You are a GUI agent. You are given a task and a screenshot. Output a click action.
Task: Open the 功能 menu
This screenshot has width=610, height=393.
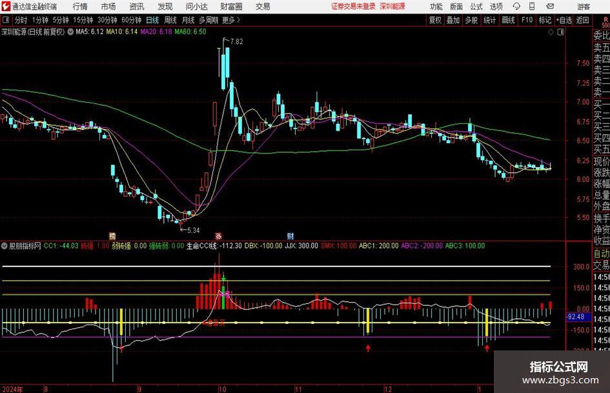coord(436,6)
